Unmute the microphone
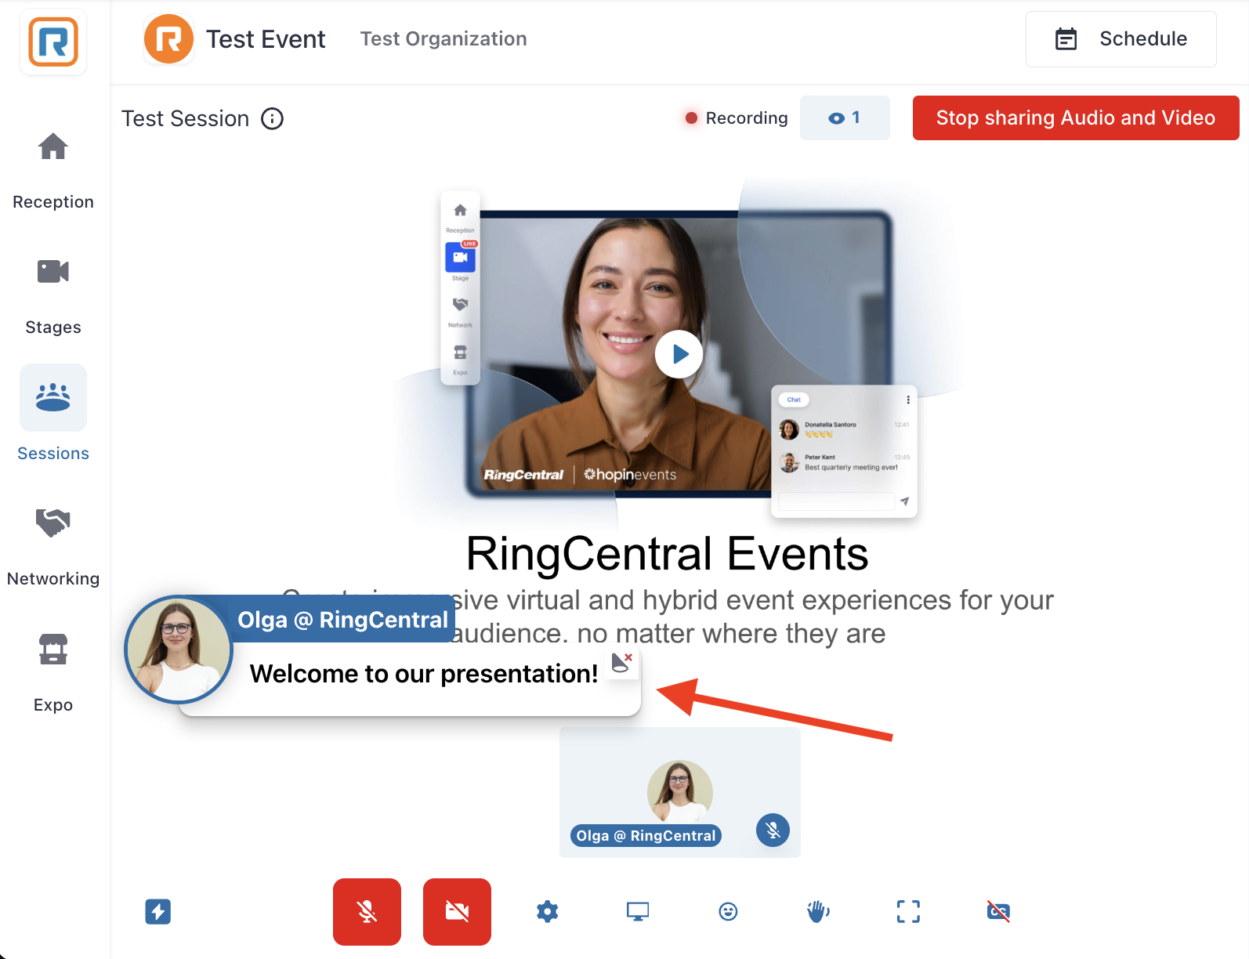Viewport: 1249px width, 959px height. (367, 911)
